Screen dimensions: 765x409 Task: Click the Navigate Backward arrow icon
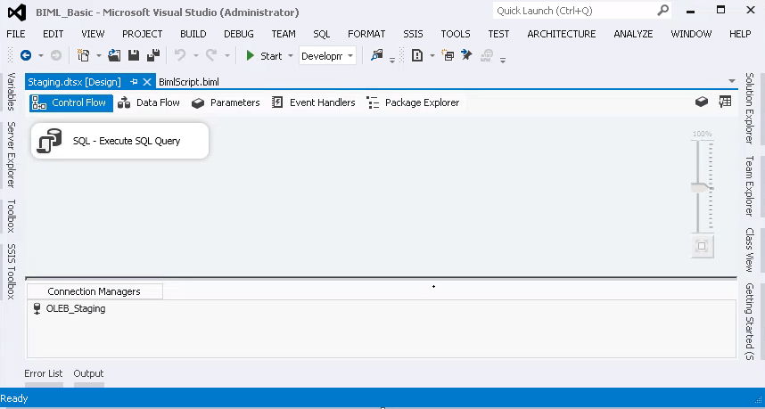coord(26,55)
